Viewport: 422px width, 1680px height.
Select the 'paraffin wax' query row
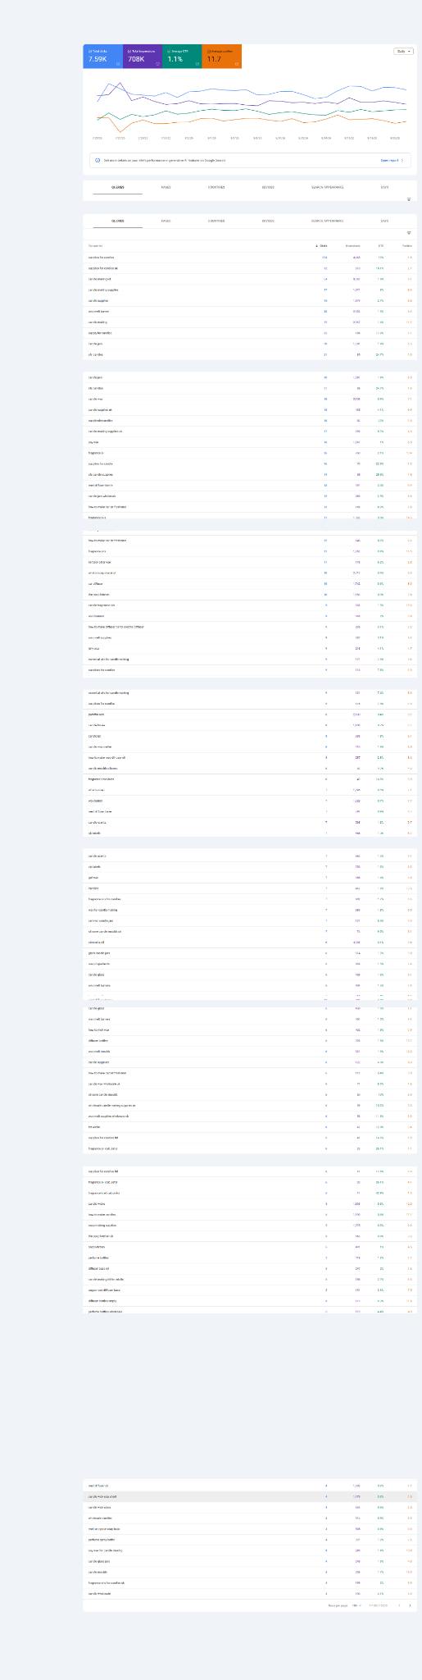coord(250,714)
